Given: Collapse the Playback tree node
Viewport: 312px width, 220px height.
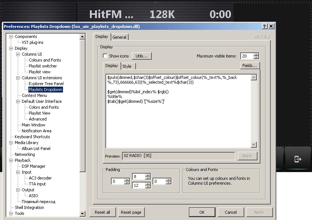Looking at the screenshot, I should click(x=11, y=160).
